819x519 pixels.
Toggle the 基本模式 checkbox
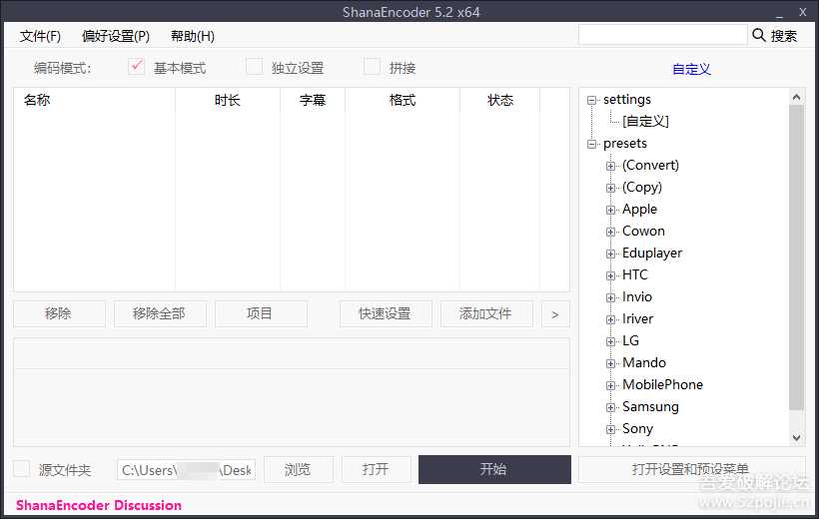(x=138, y=67)
